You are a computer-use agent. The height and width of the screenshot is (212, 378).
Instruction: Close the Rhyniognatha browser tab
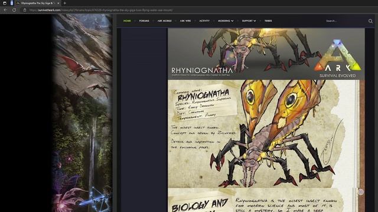coord(58,3)
